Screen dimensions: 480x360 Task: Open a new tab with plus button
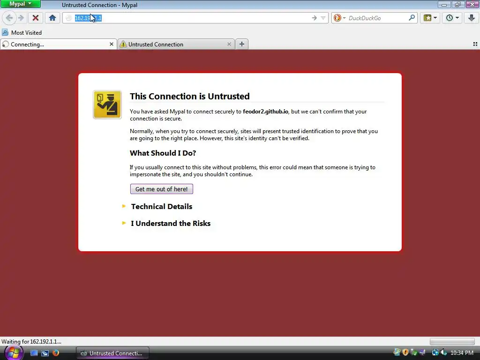click(x=242, y=44)
